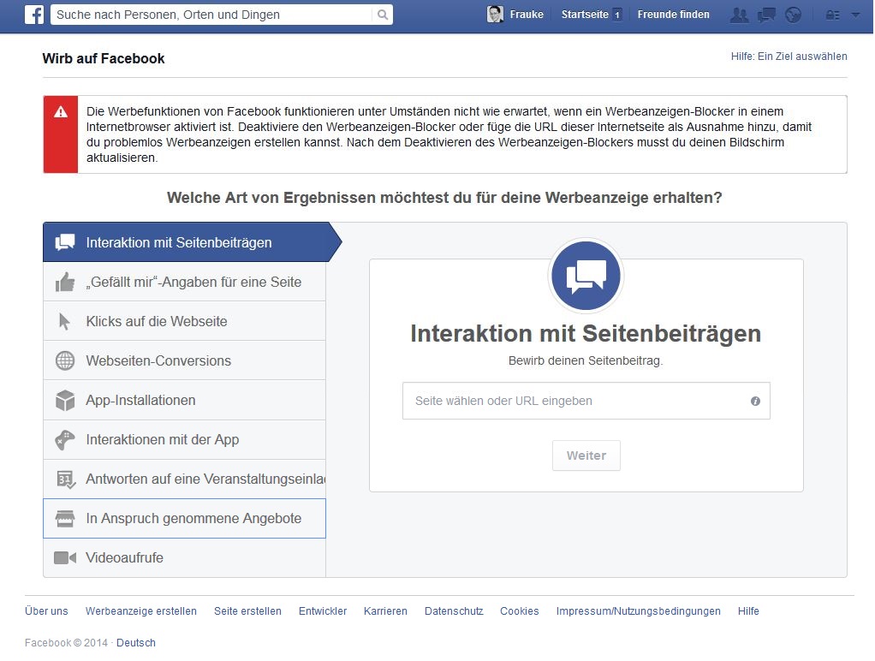Select Videoaufrufe objective

tap(184, 557)
